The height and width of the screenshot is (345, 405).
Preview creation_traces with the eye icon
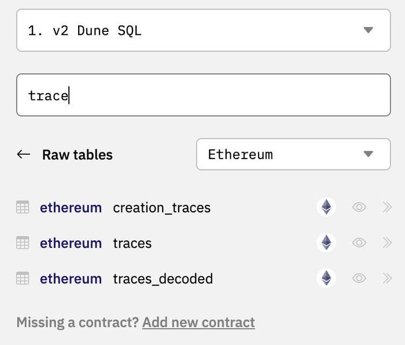click(x=359, y=207)
